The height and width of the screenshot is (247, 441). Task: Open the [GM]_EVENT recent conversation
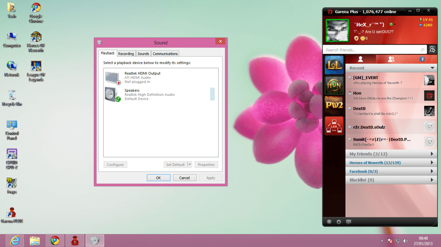click(x=391, y=80)
